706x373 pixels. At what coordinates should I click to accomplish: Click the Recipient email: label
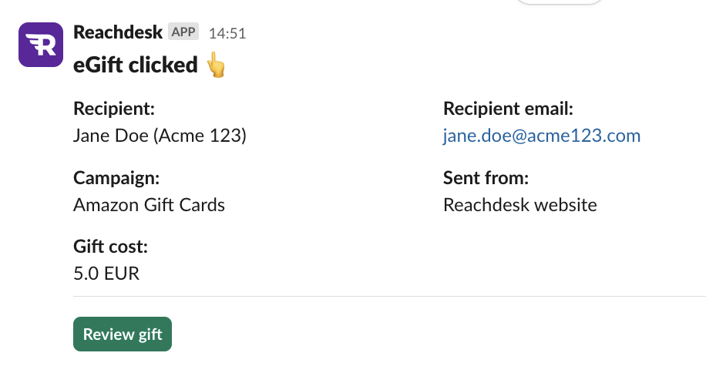(x=508, y=109)
